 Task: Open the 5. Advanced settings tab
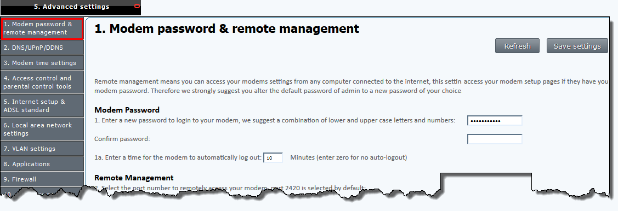[x=71, y=7]
